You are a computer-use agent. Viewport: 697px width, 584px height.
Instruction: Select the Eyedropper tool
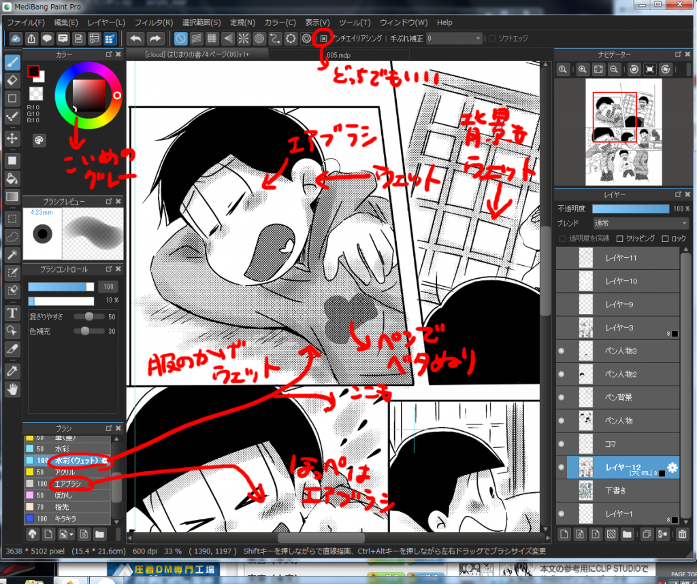pos(12,371)
